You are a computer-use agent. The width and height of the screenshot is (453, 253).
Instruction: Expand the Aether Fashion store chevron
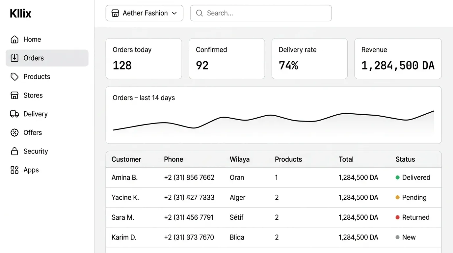[174, 13]
